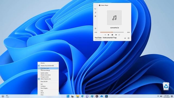Open the Recycle Bin desktop icon
Image resolution: width=174 pixels, height=98 pixels.
[x=166, y=86]
